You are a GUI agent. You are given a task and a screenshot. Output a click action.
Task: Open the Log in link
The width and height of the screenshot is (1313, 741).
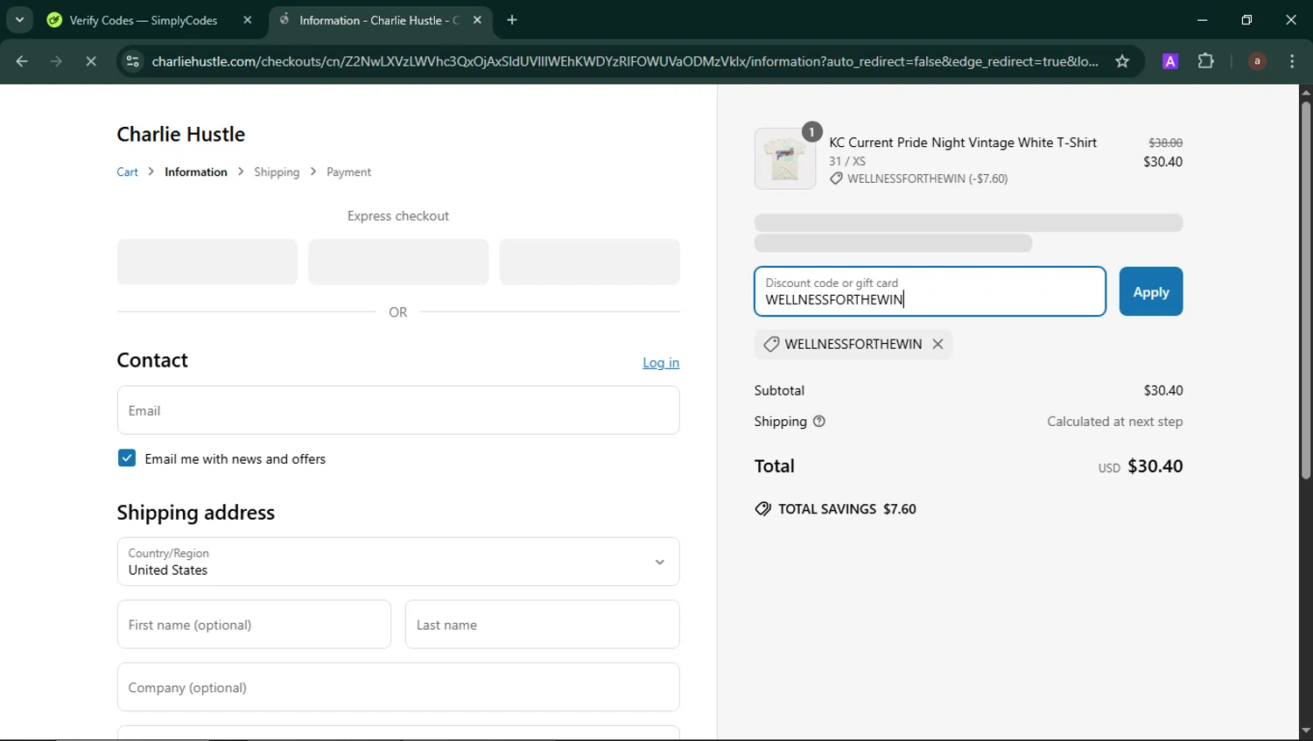coord(661,362)
